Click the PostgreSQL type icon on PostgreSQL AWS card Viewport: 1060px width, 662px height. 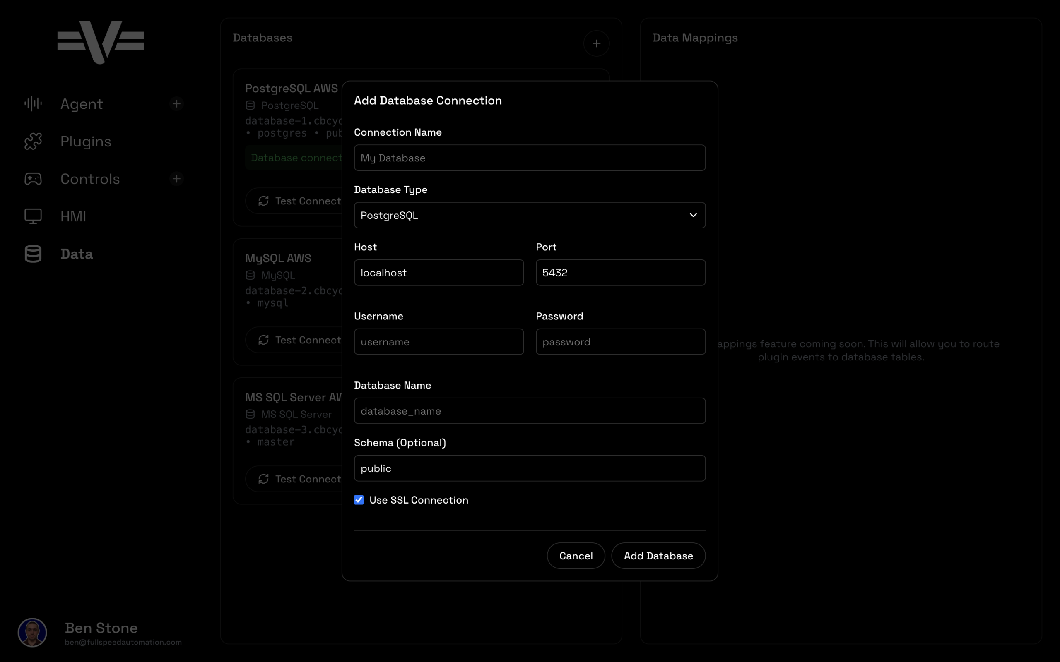[250, 105]
